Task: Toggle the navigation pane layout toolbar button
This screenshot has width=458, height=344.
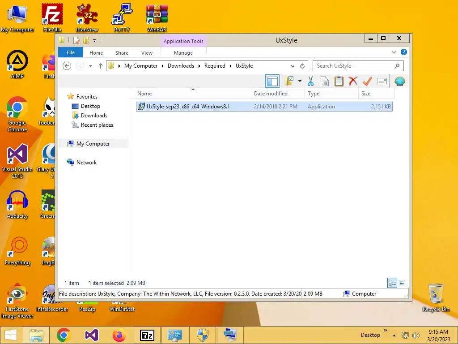Action: (x=272, y=81)
